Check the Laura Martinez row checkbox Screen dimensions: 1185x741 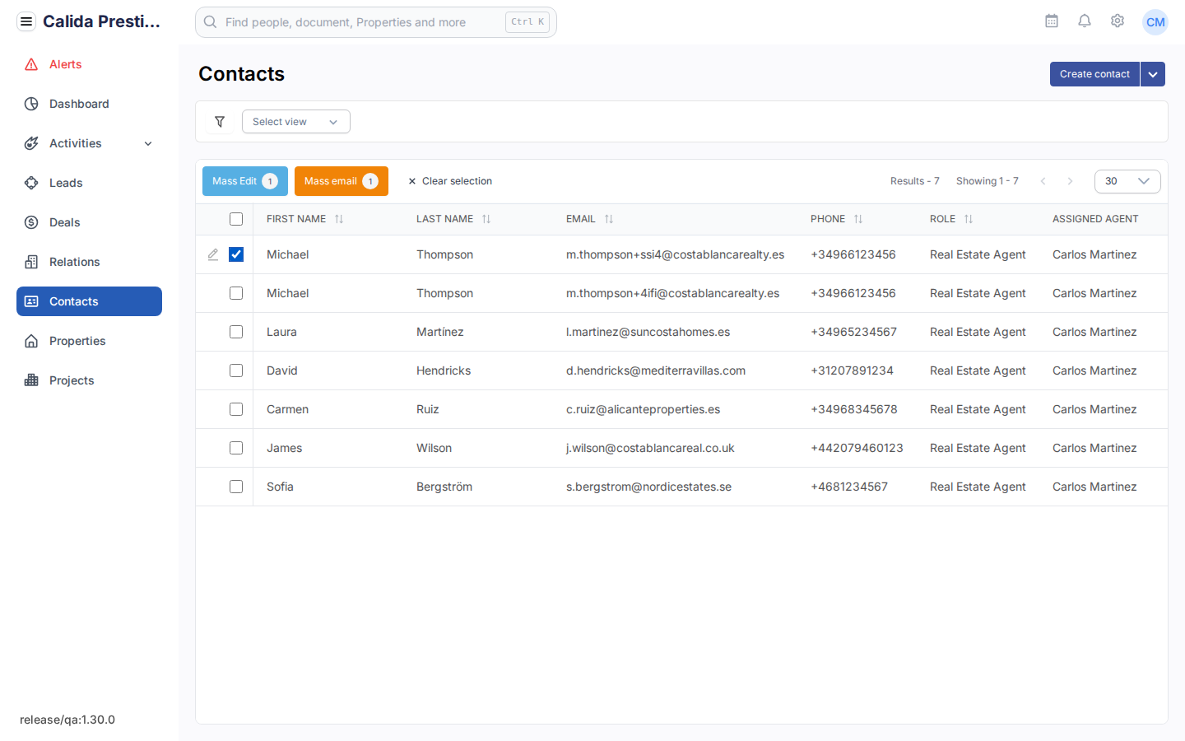click(x=236, y=332)
